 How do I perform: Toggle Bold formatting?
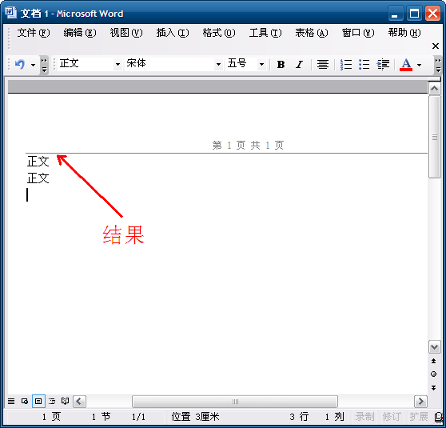[x=281, y=65]
